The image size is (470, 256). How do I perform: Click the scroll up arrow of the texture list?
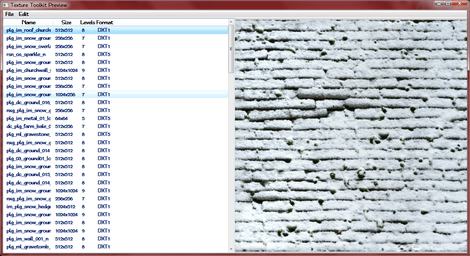click(x=231, y=22)
